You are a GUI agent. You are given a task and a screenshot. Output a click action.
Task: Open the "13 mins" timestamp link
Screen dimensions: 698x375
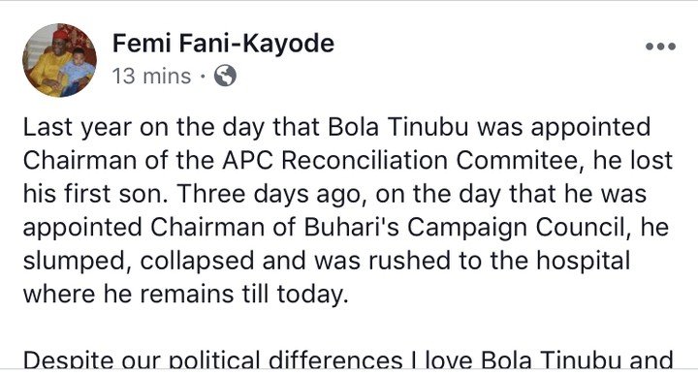[x=151, y=77]
